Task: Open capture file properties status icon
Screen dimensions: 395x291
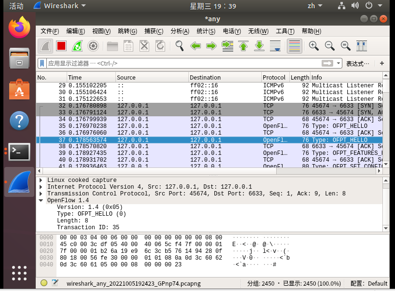Action: 55,283
